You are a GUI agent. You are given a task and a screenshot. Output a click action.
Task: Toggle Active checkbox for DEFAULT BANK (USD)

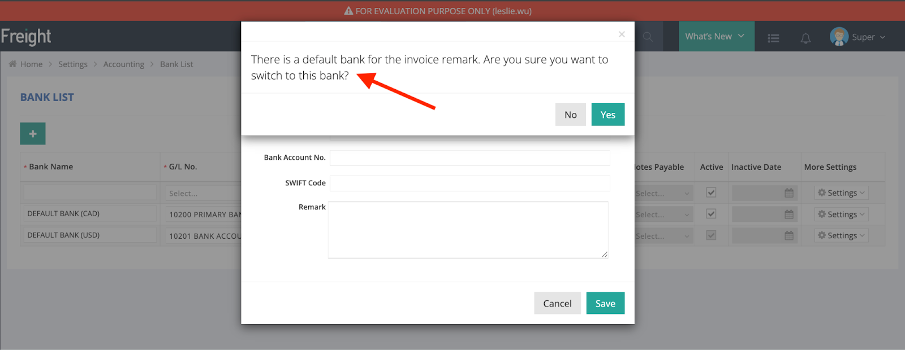pos(711,236)
